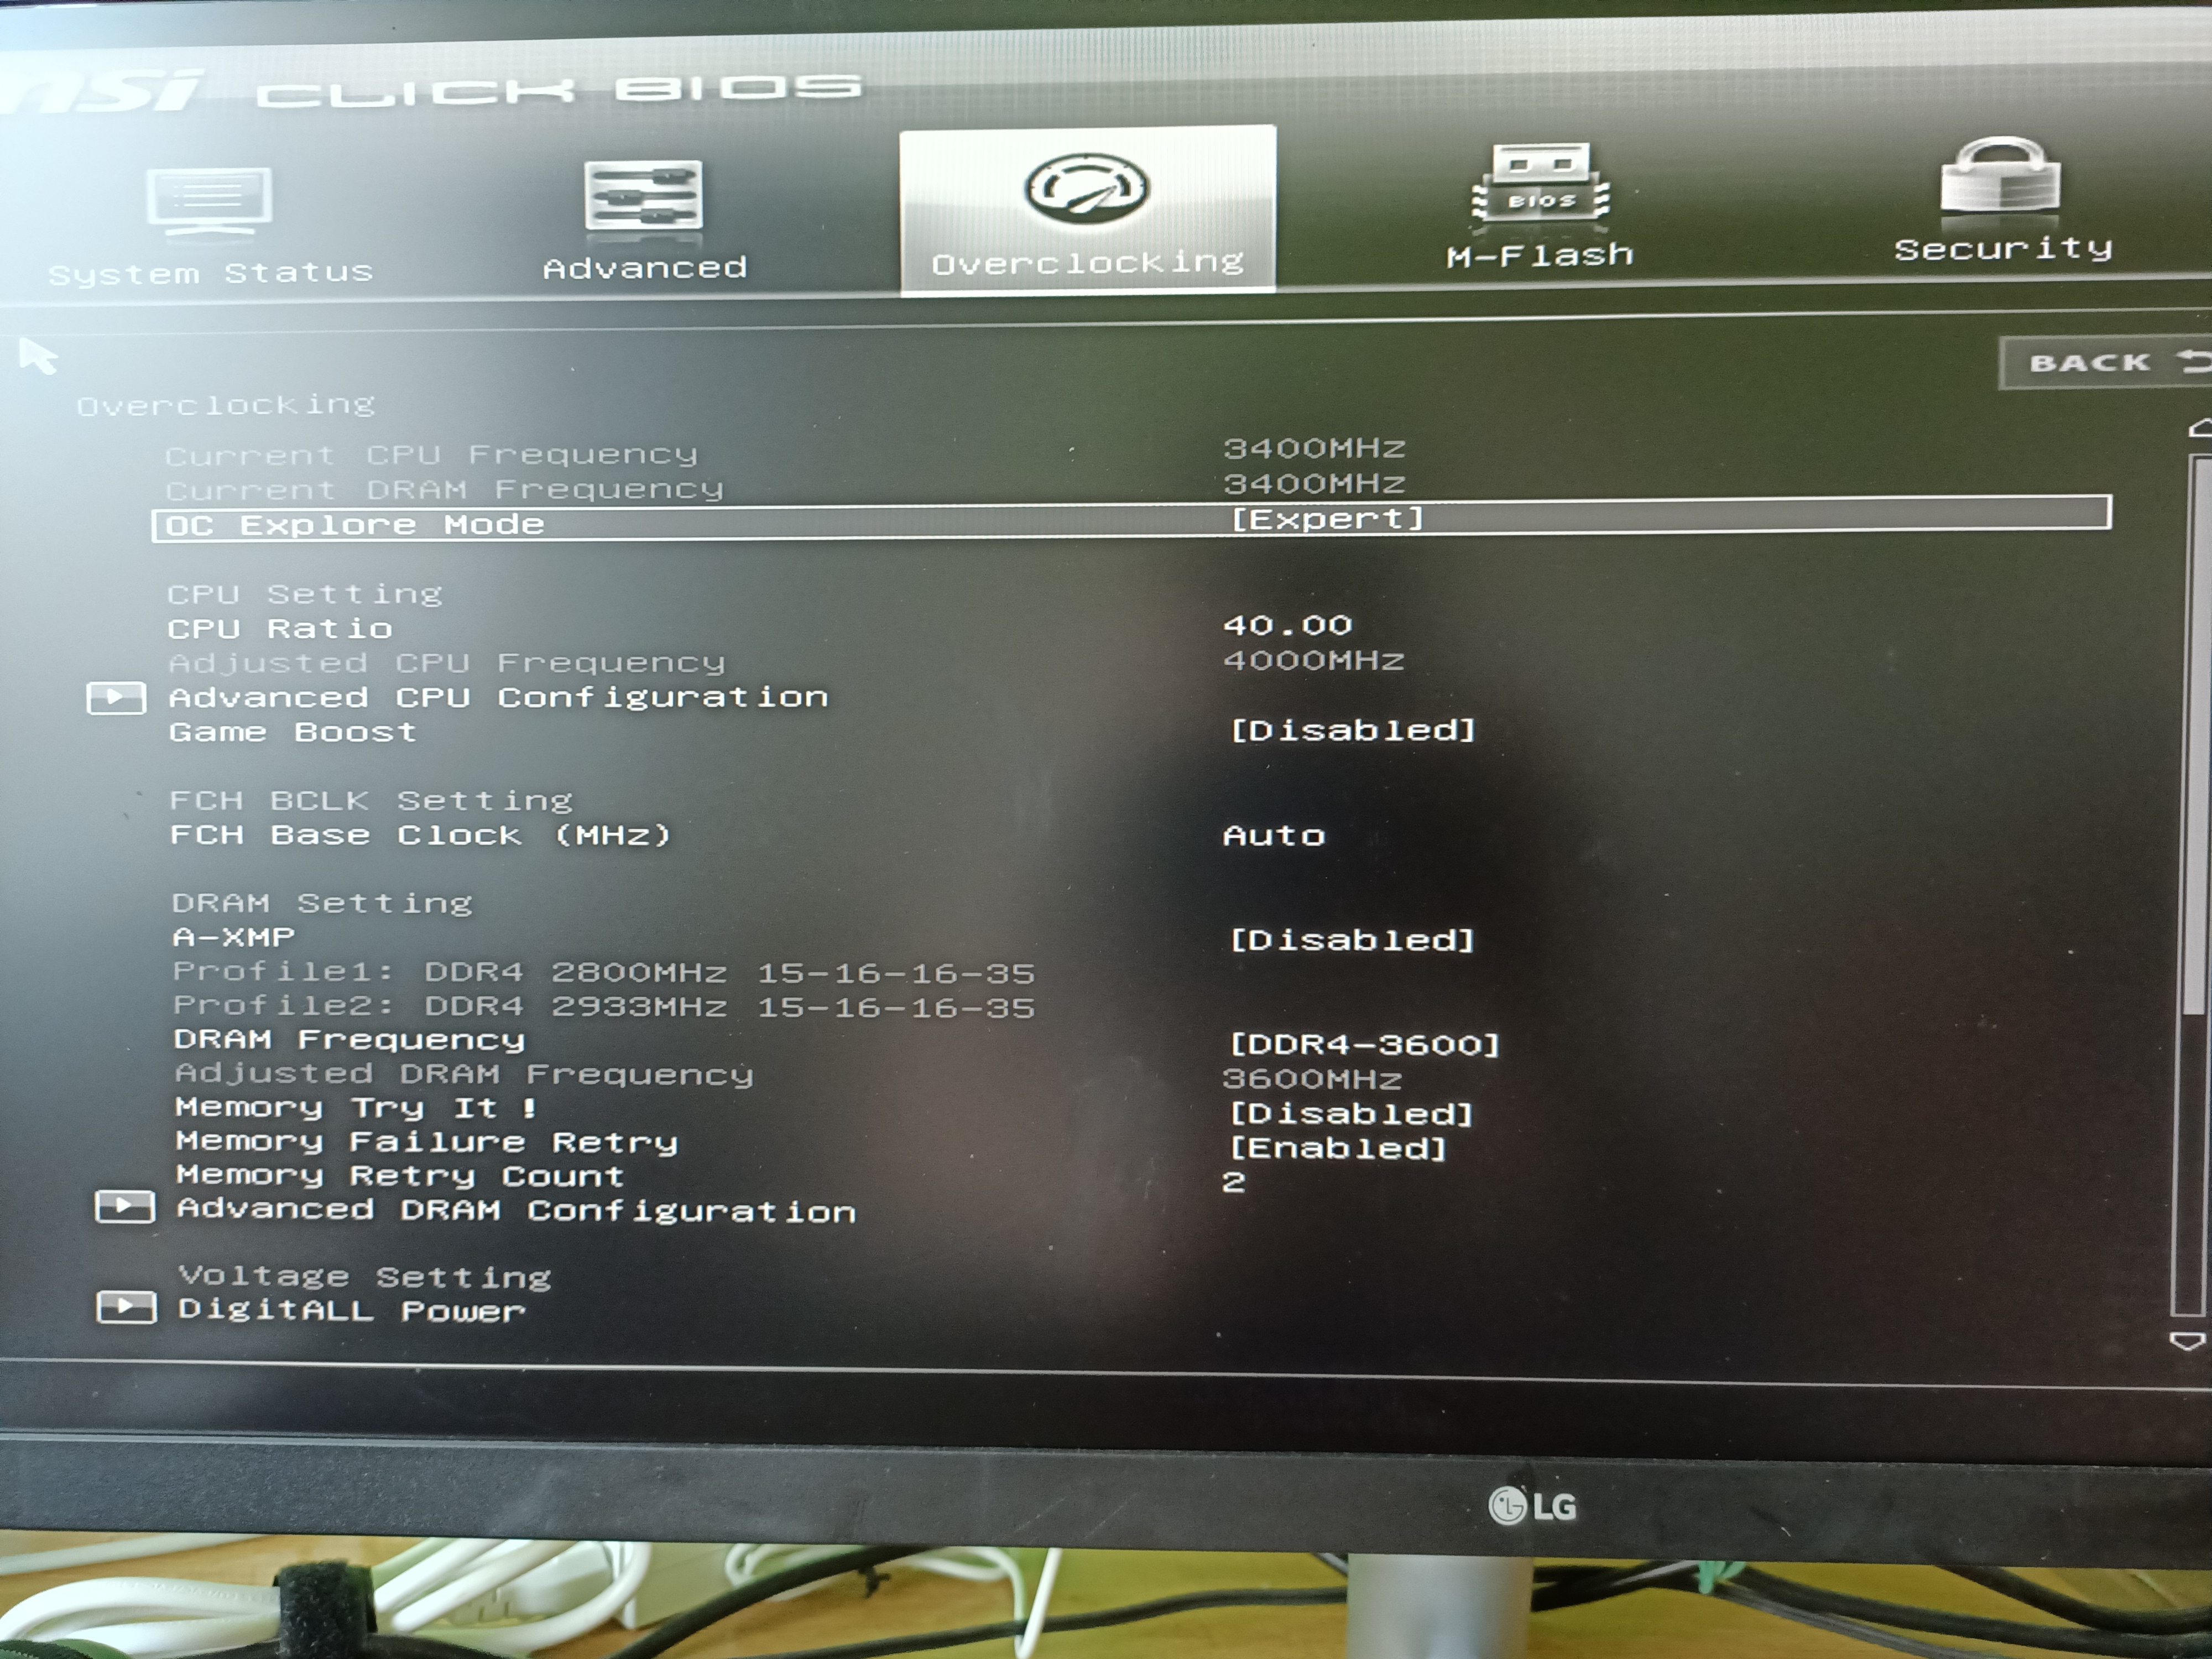The width and height of the screenshot is (2212, 1659).
Task: Select the CPU Ratio label
Action: pos(280,628)
